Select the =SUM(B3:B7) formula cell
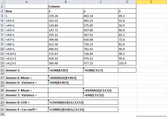This screenshot has height=117, width=168. coord(66,70)
